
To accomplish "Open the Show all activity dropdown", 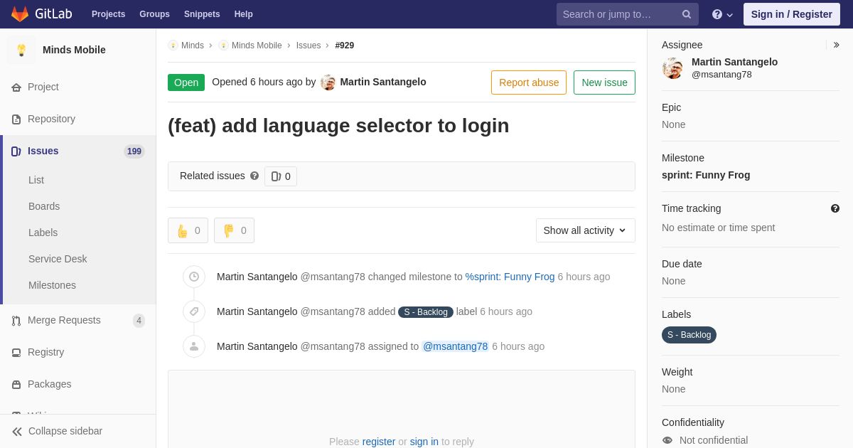I will pyautogui.click(x=586, y=230).
